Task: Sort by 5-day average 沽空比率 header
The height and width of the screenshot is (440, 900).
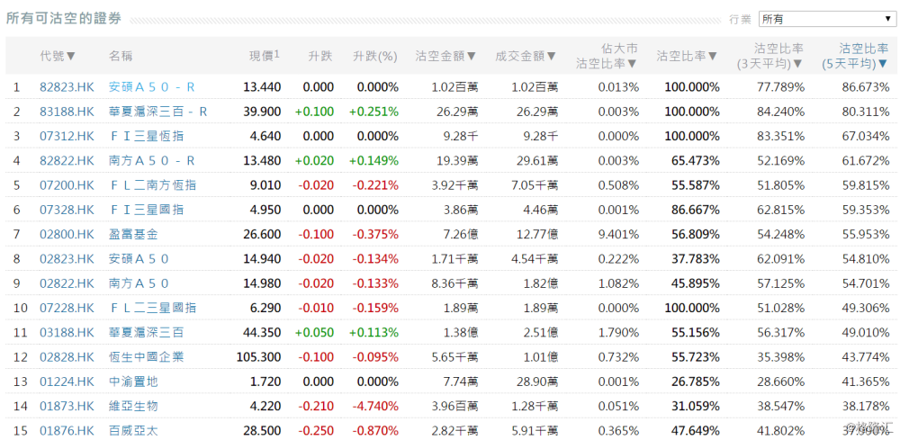Action: tap(854, 56)
